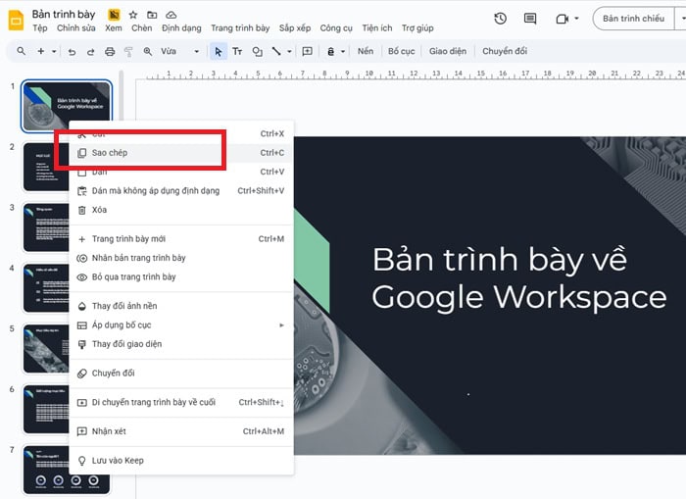
Task: Open the 'Định dạng' menu
Action: pyautogui.click(x=181, y=28)
